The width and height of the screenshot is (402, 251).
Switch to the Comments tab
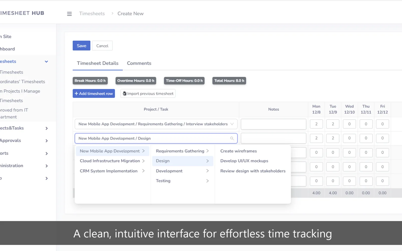[x=139, y=63]
